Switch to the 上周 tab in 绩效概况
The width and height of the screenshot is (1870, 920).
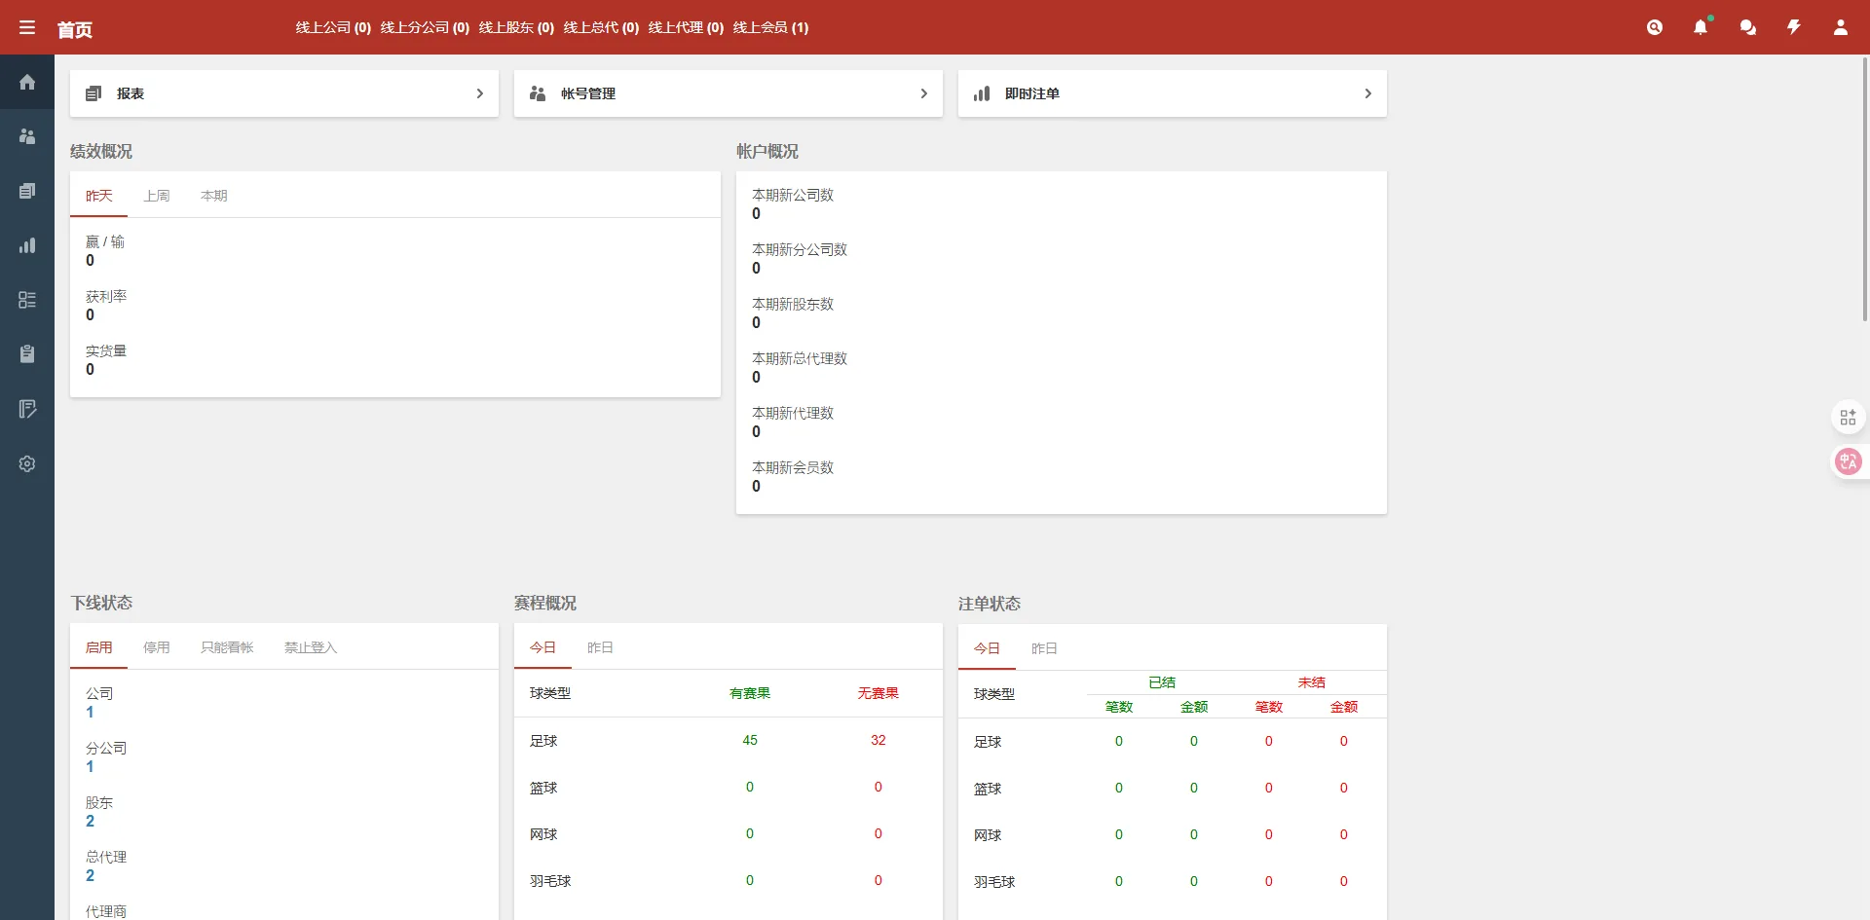pyautogui.click(x=158, y=196)
